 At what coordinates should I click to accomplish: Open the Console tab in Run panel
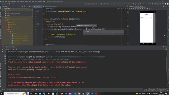(7, 49)
